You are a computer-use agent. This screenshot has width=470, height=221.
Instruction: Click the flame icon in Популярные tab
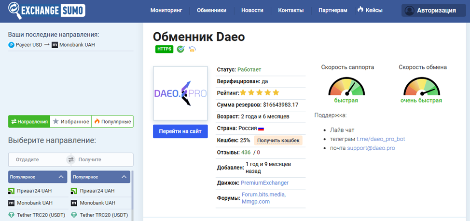coord(97,121)
